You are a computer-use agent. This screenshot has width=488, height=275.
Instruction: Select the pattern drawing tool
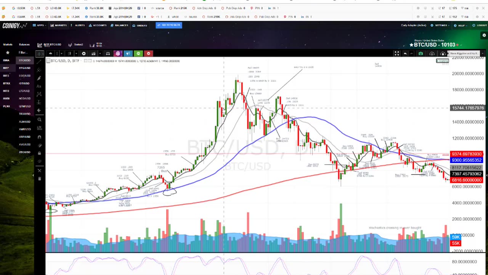tap(39, 95)
